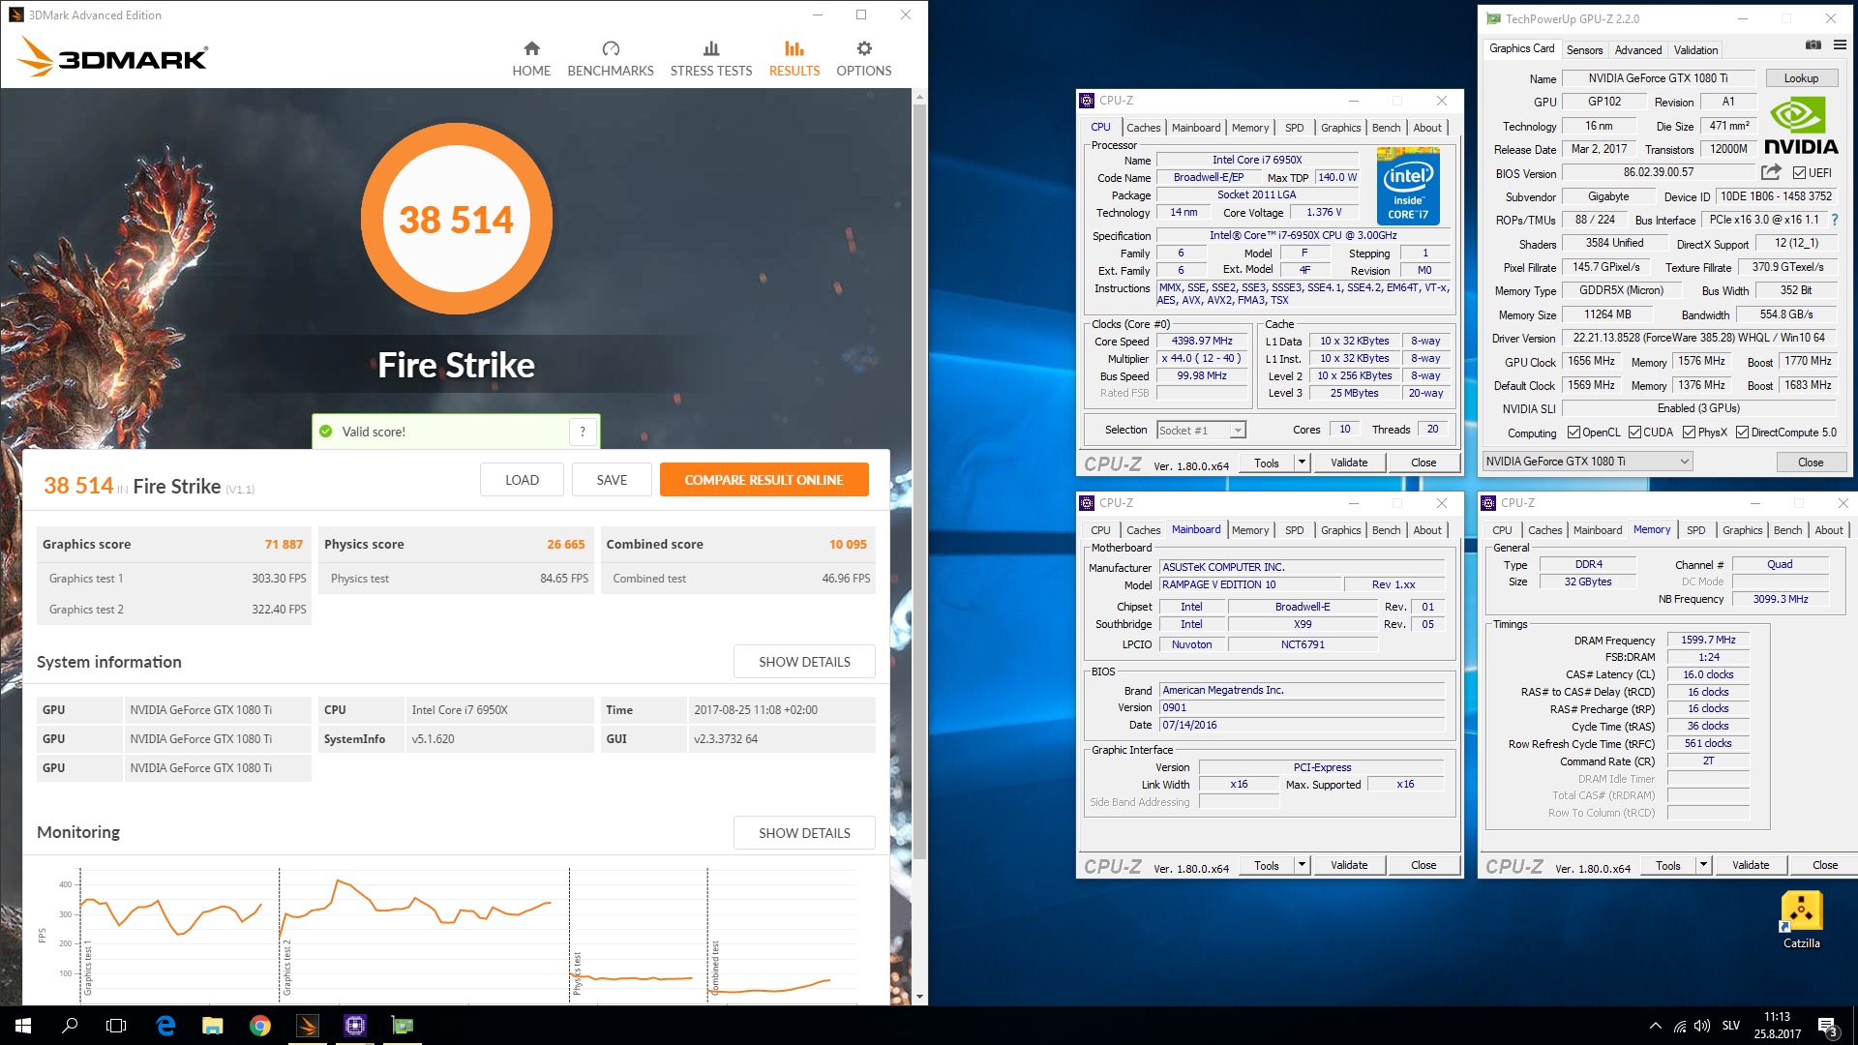This screenshot has width=1858, height=1045.
Task: Toggle PhysX checkbox in GPU-Z
Action: 1689,433
